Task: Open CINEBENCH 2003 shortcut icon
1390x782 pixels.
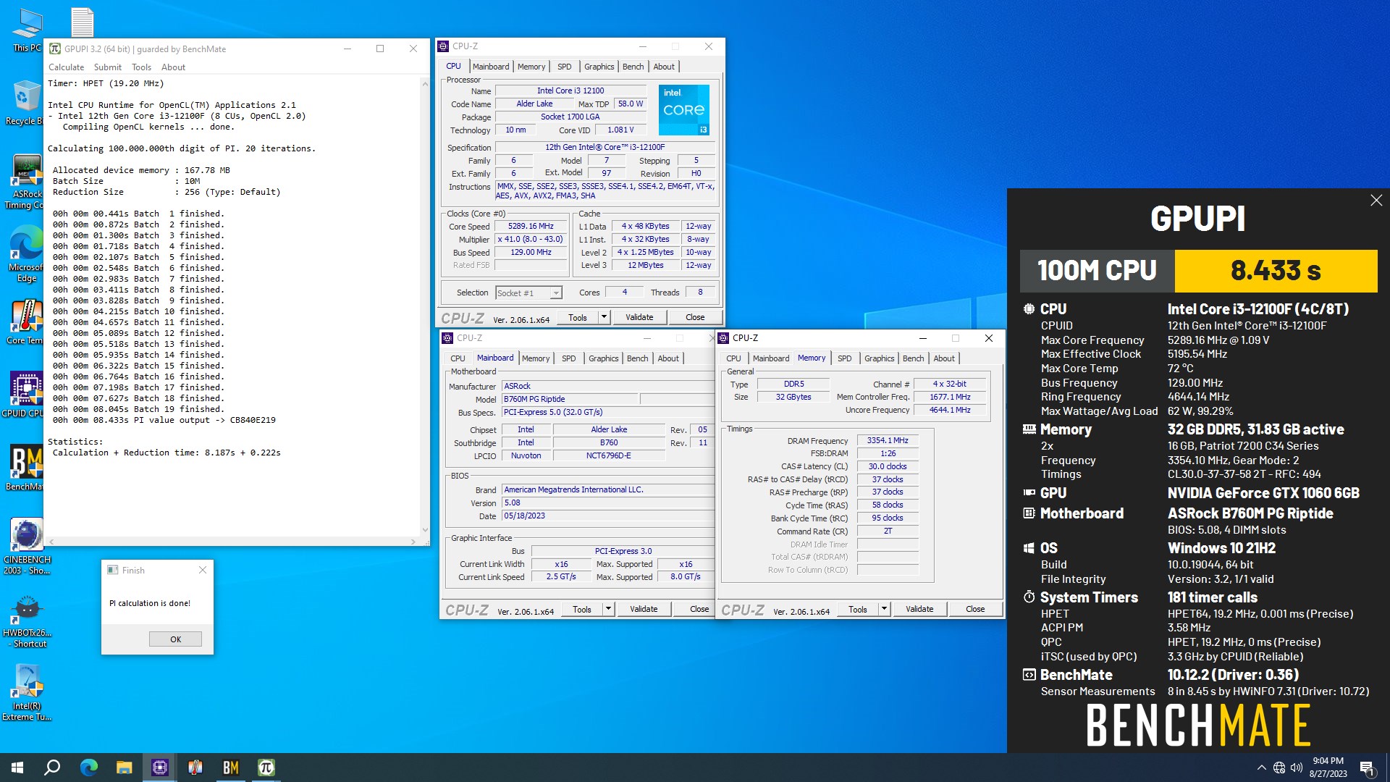Action: tap(27, 547)
